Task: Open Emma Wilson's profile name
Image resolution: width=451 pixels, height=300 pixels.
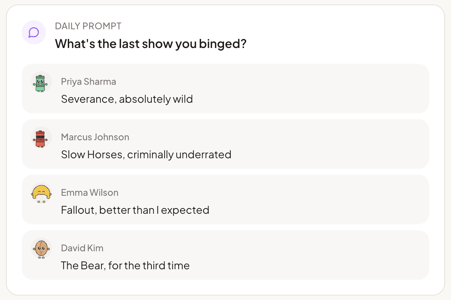Action: [x=90, y=192]
